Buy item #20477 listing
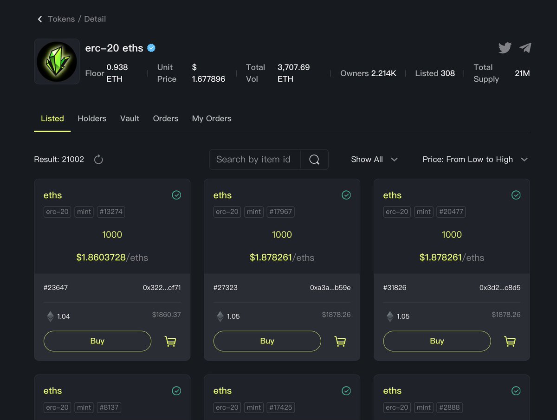 (437, 341)
